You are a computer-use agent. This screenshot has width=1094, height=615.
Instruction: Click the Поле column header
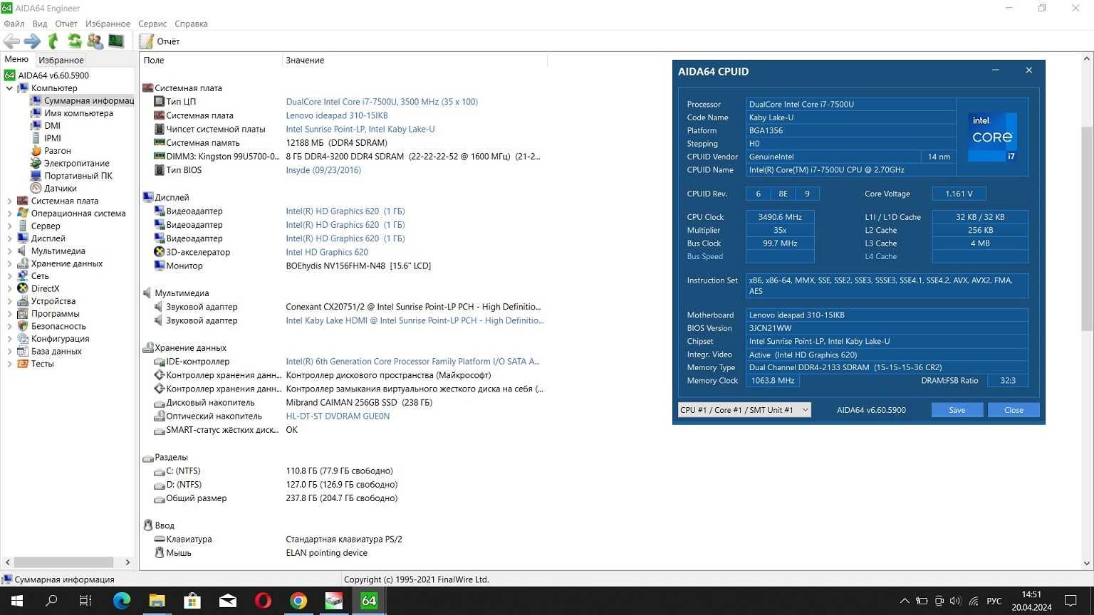tap(211, 61)
